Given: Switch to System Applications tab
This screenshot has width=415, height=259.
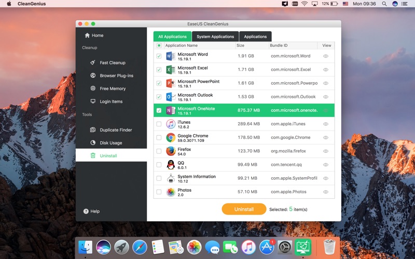Looking at the screenshot, I should (215, 36).
